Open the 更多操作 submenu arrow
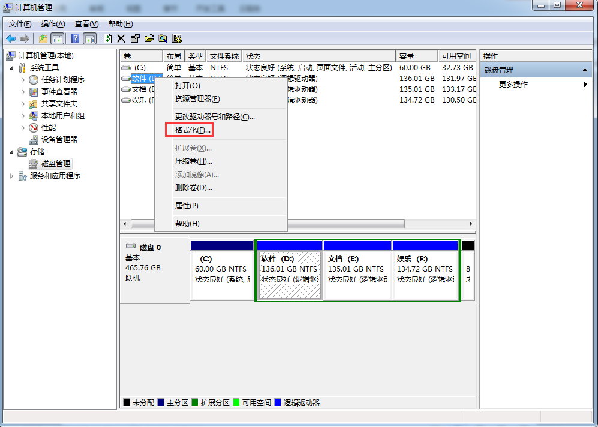598x427 pixels. 585,84
